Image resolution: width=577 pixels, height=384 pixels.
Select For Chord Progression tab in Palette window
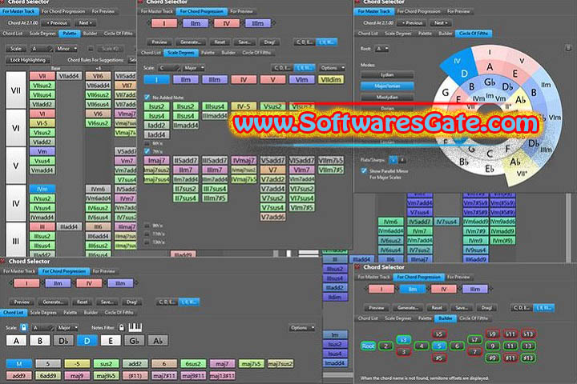click(x=63, y=11)
